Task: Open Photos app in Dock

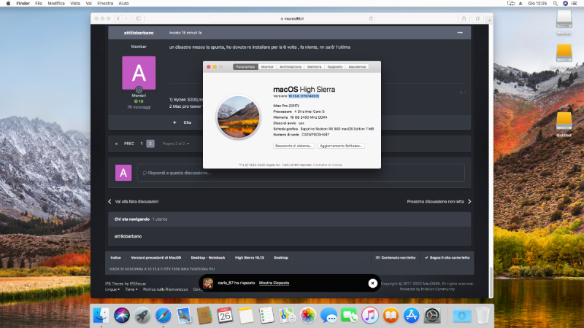Action: [308, 316]
